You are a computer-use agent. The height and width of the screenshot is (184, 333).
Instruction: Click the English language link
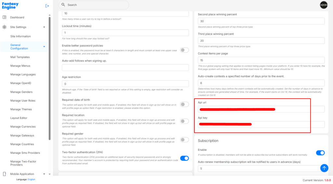point(31,179)
